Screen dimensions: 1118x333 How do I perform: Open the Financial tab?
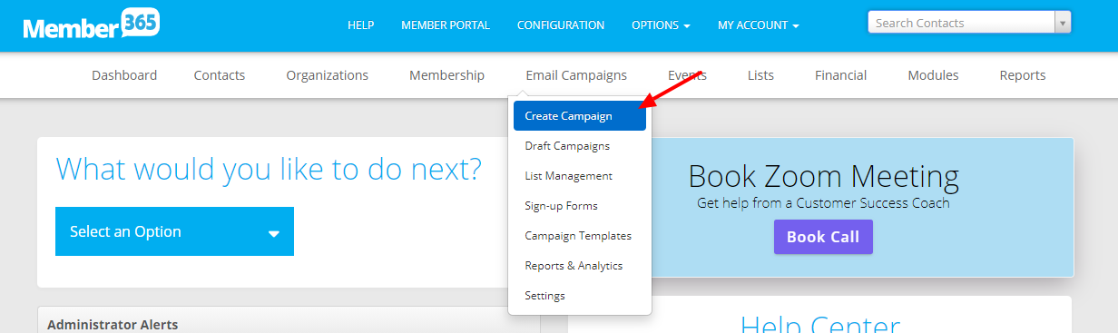point(840,75)
